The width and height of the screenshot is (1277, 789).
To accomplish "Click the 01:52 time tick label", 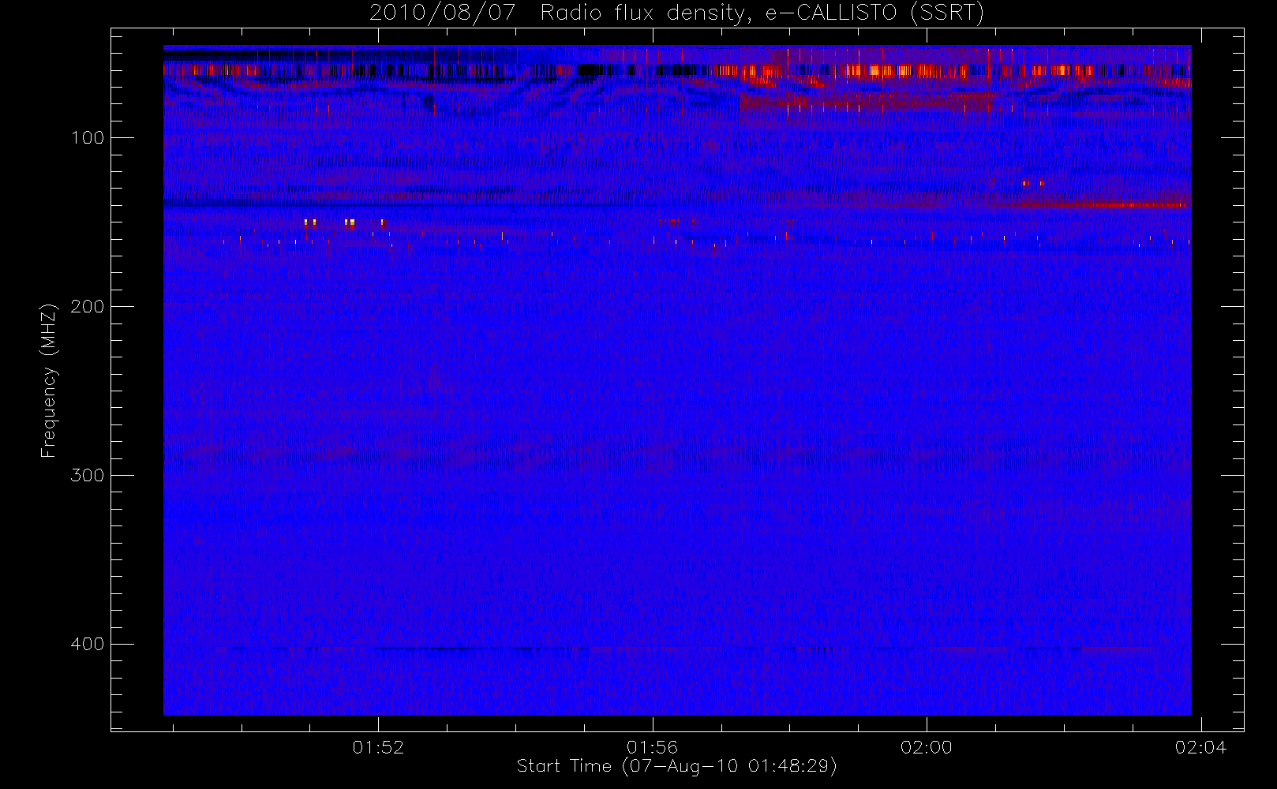I will tap(378, 747).
